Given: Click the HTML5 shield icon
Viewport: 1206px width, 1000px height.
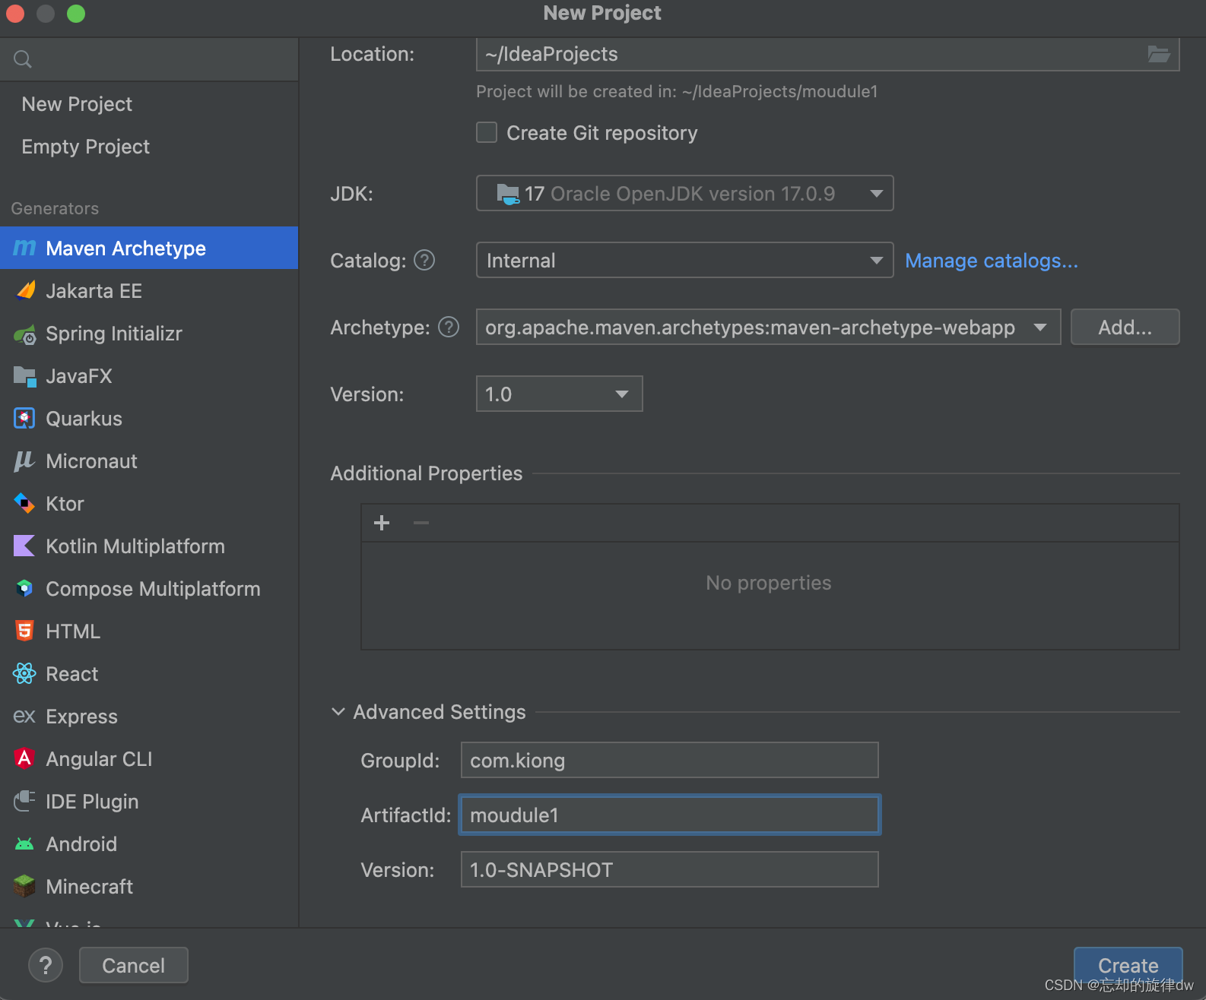Looking at the screenshot, I should tap(24, 631).
